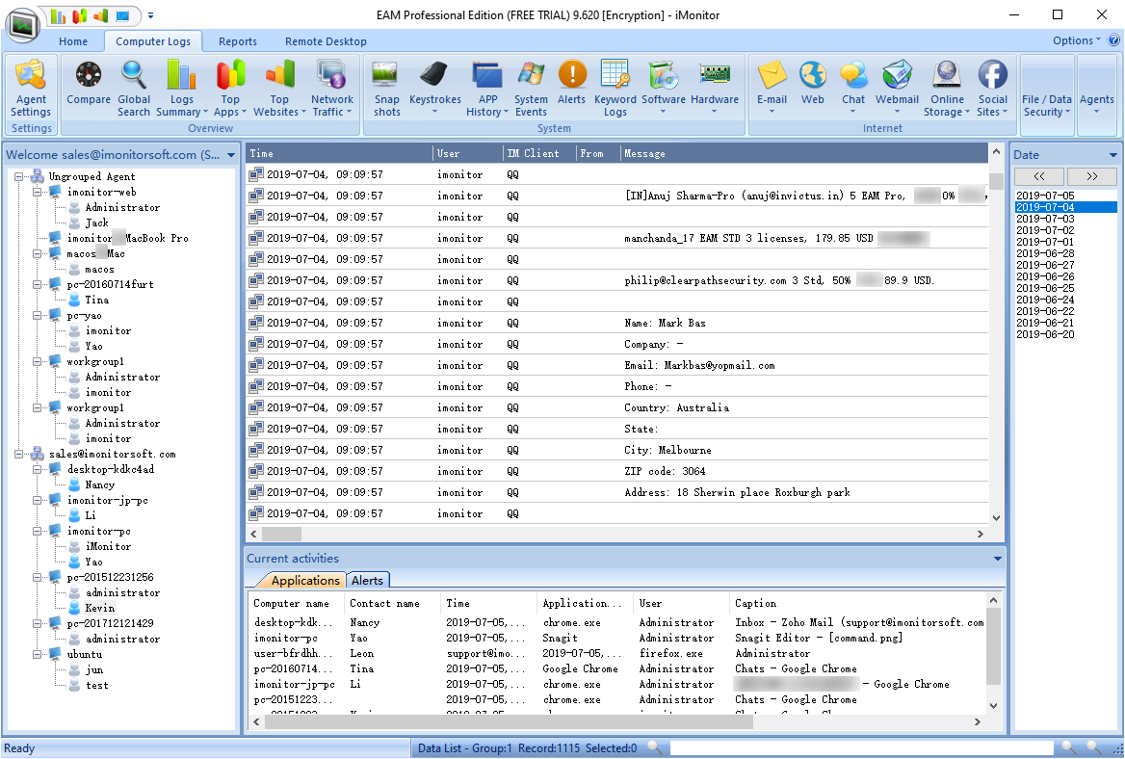Select the Computer Logs ribbon tab
Image resolution: width=1125 pixels, height=759 pixels.
(x=153, y=41)
